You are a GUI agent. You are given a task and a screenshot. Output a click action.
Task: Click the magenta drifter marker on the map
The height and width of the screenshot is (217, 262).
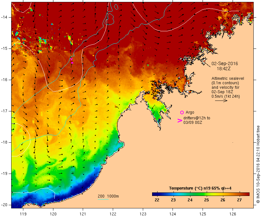tap(72, 61)
